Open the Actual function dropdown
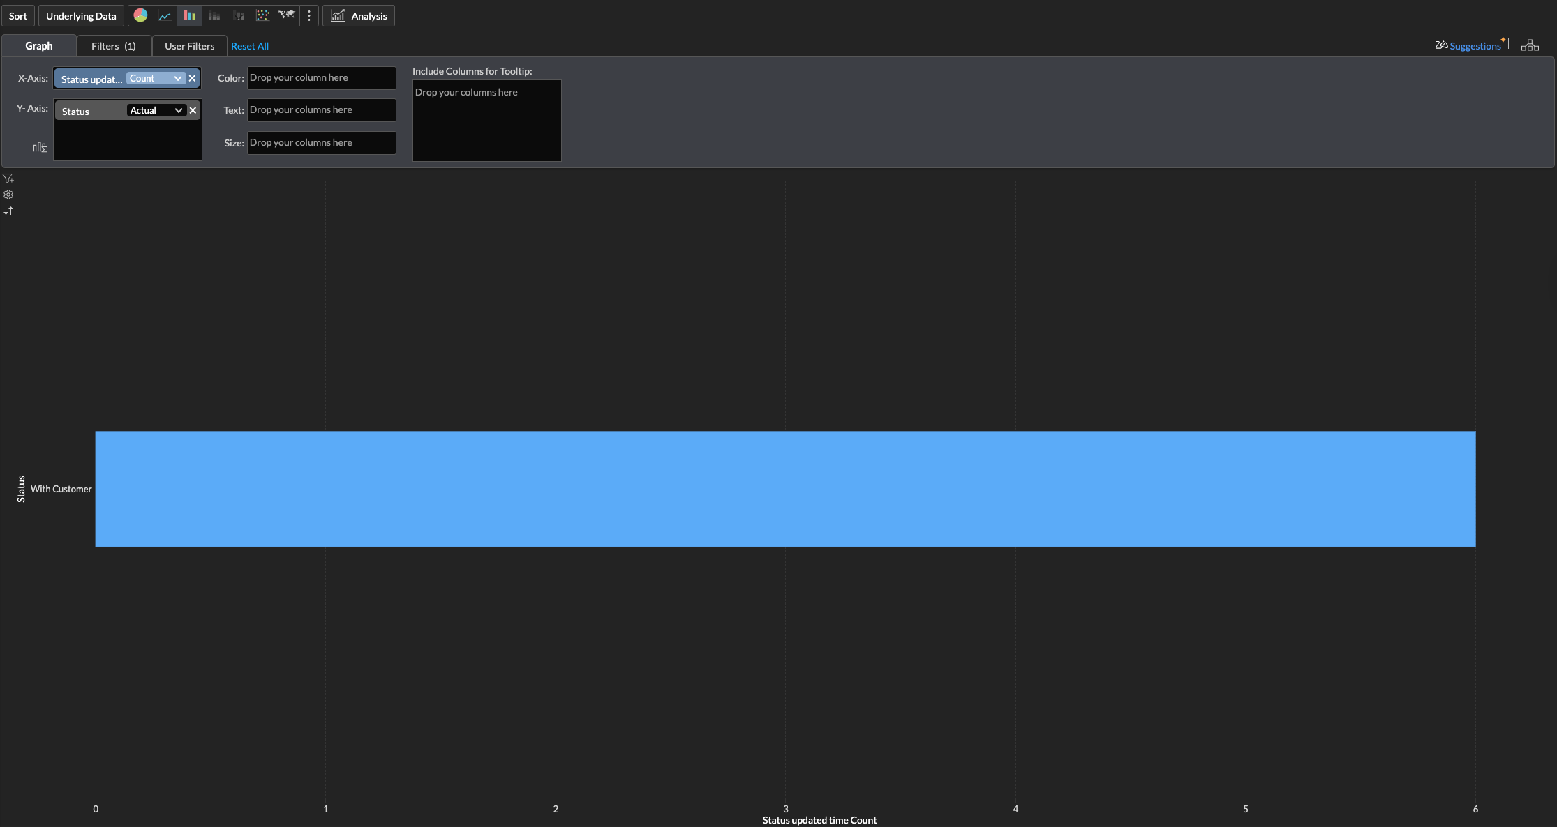 pos(156,110)
